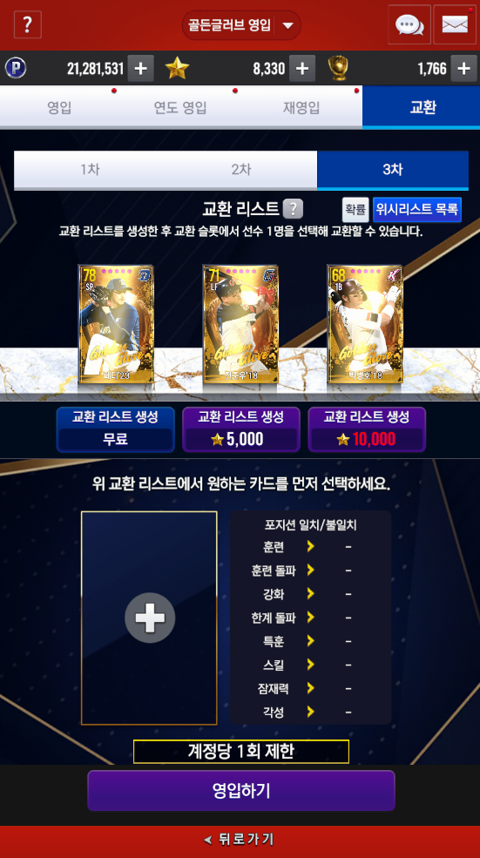The width and height of the screenshot is (480, 858).
Task: Open the 확률 probability button
Action: pyautogui.click(x=355, y=210)
